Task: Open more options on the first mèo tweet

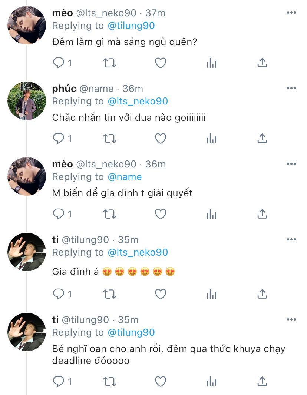Action: [291, 13]
